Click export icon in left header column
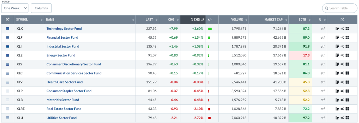The width and height of the screenshot is (359, 123). pyautogui.click(x=8, y=20)
